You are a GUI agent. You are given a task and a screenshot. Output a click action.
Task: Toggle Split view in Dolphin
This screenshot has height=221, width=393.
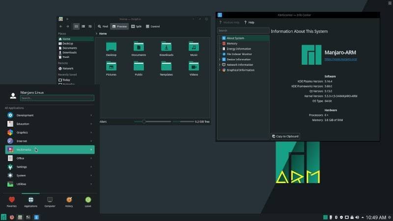click(137, 26)
